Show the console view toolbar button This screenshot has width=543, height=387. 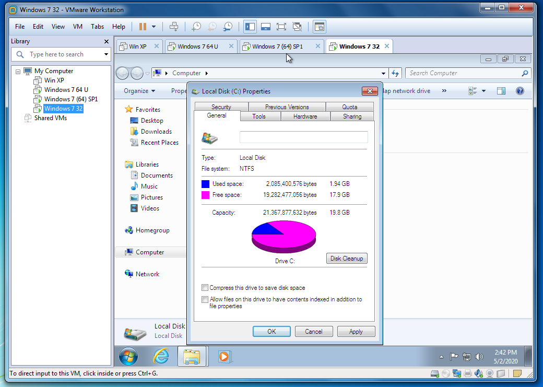pos(320,27)
